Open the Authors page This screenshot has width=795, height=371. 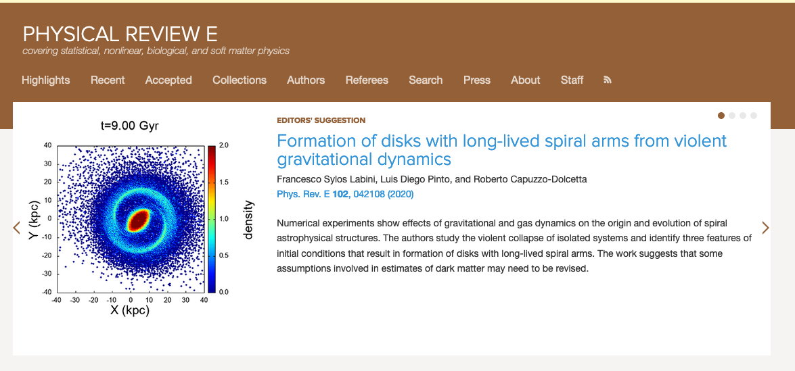(x=306, y=80)
